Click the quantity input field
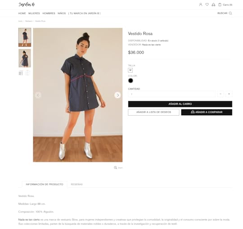This screenshot has width=243, height=229. pyautogui.click(x=172, y=94)
